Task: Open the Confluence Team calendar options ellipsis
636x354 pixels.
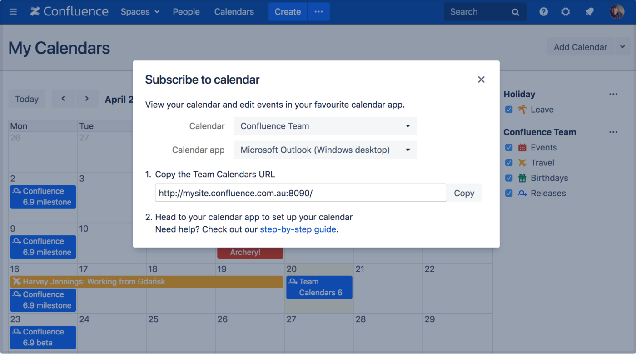Action: click(x=613, y=132)
